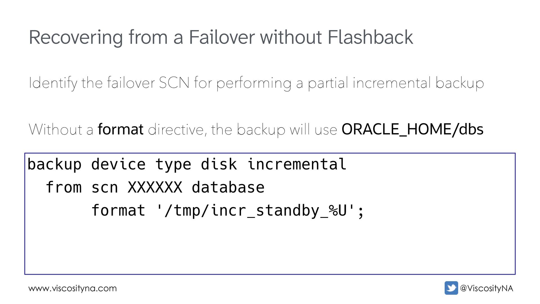Click the word "format" in the code block
Screen dimensions: 540x304
(118, 211)
